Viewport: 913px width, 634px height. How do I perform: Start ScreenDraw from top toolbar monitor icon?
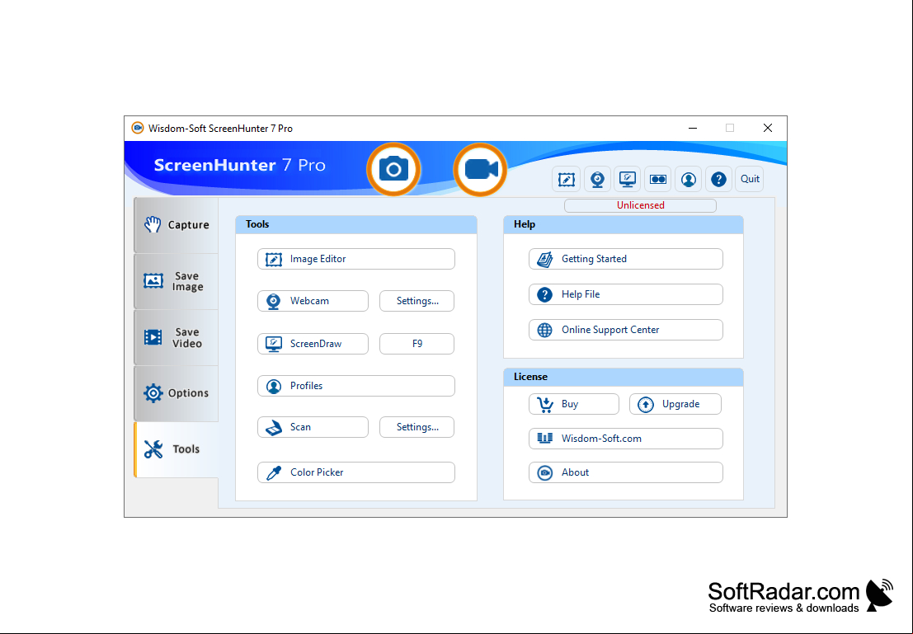click(x=627, y=179)
